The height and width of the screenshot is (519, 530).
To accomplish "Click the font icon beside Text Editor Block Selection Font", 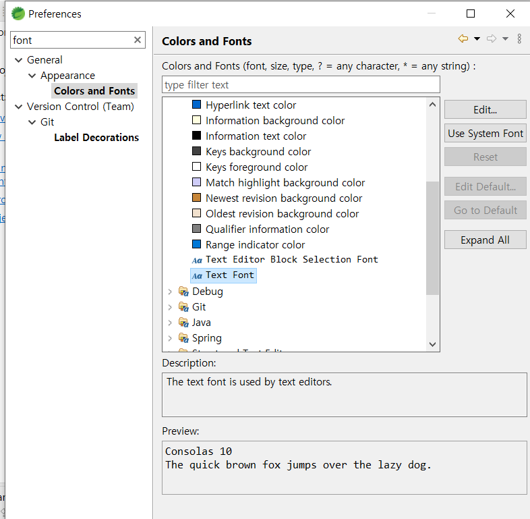I will point(197,261).
